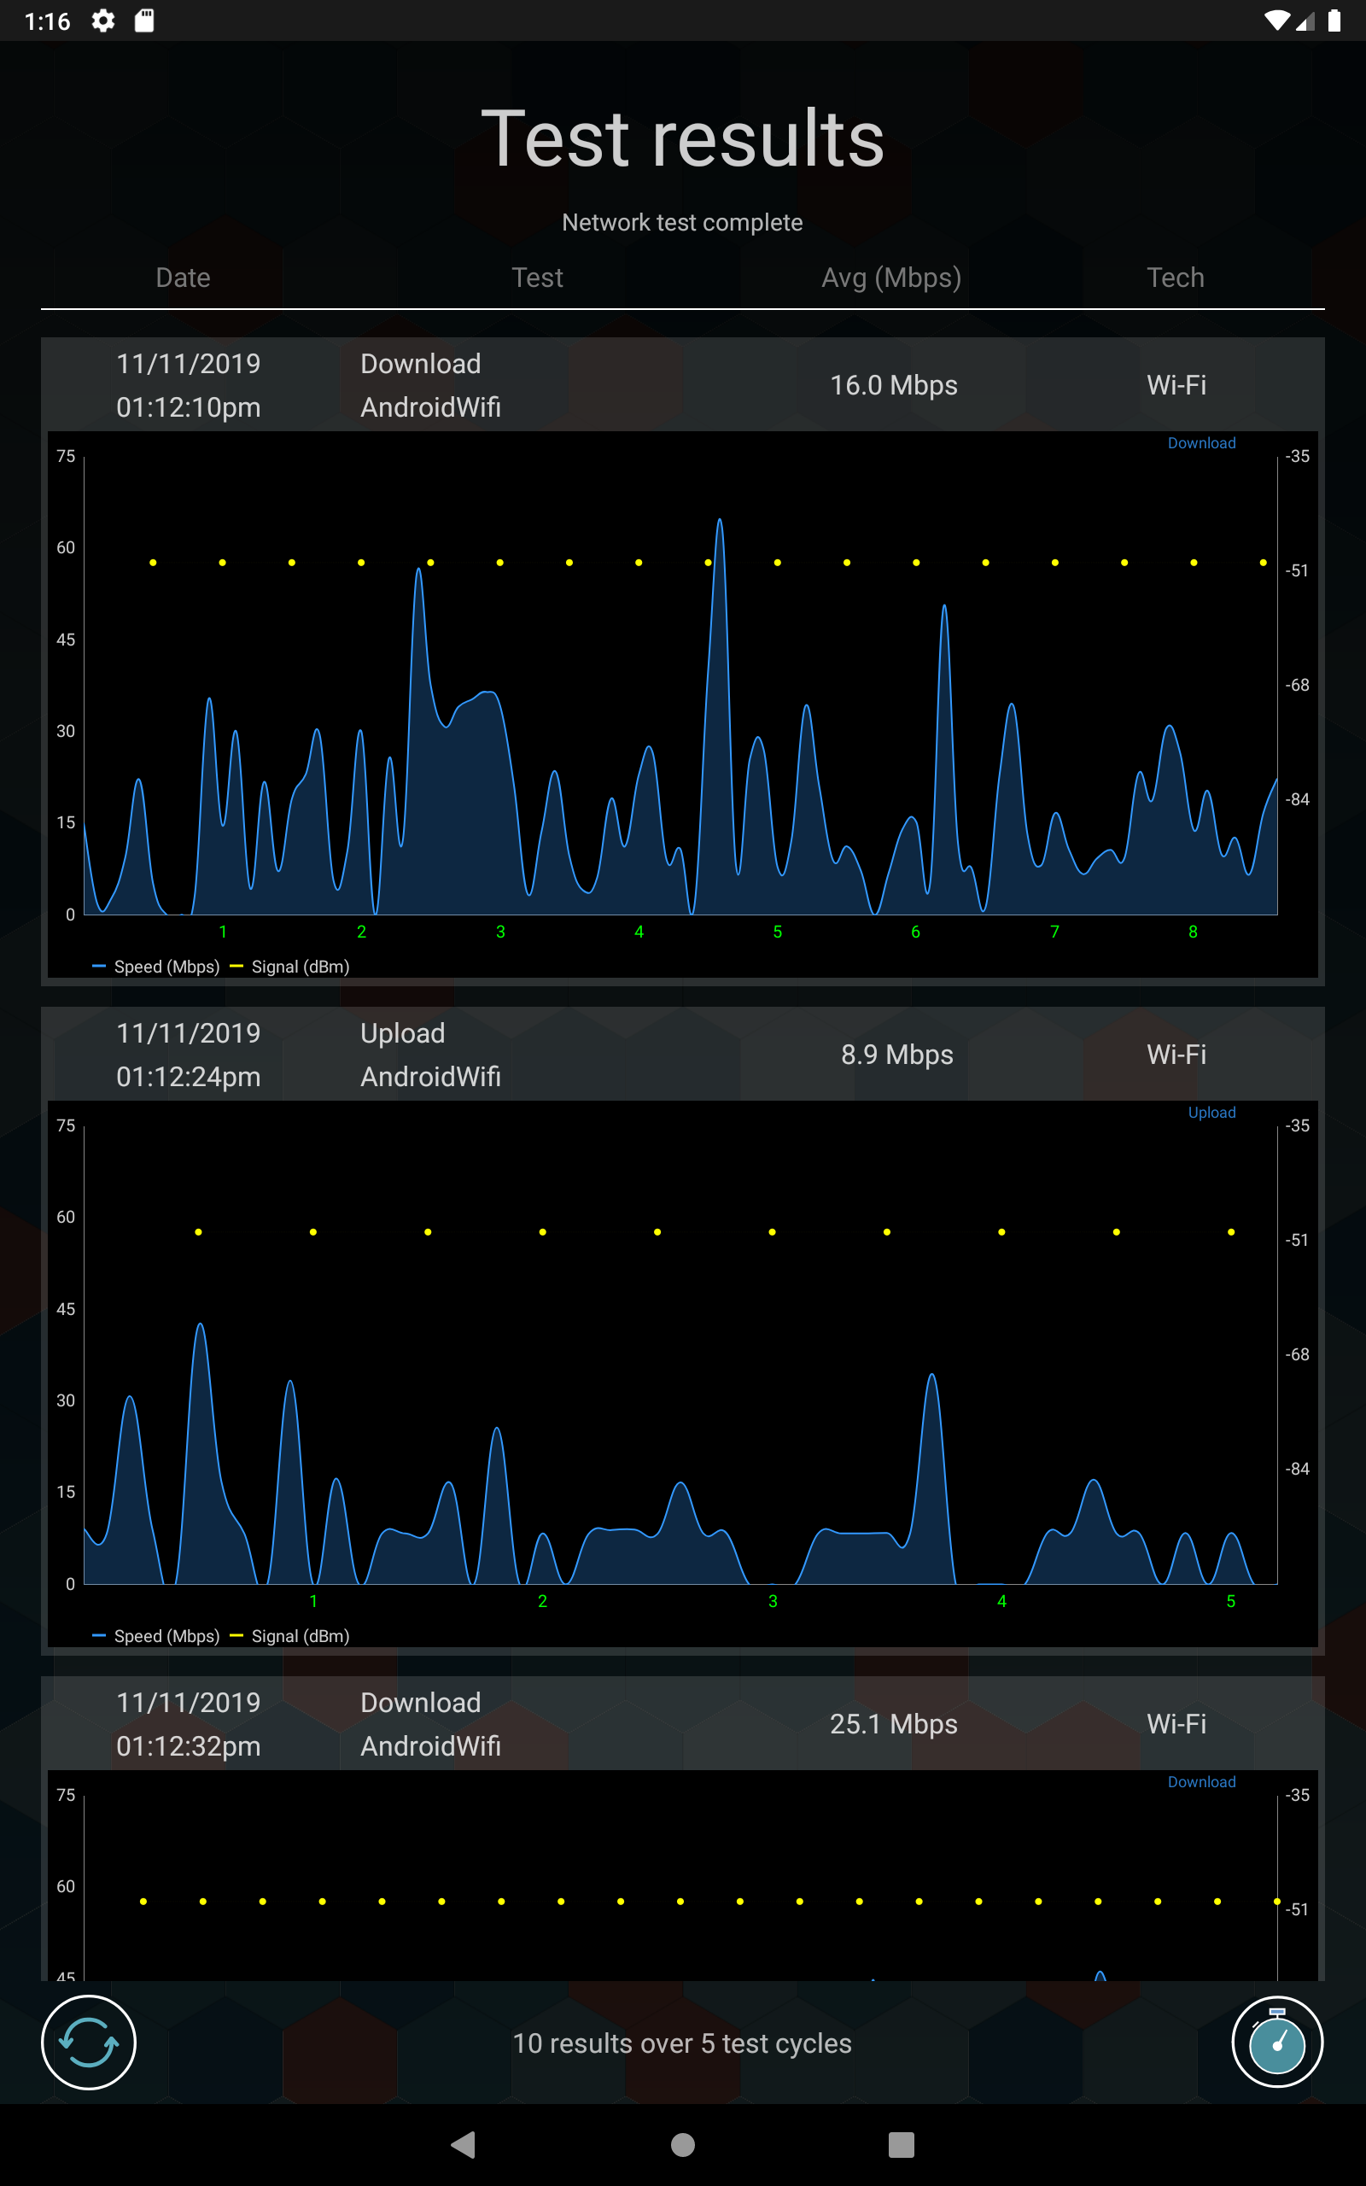This screenshot has height=2186, width=1366.
Task: Tap the Android back navigation button
Action: (x=464, y=2144)
